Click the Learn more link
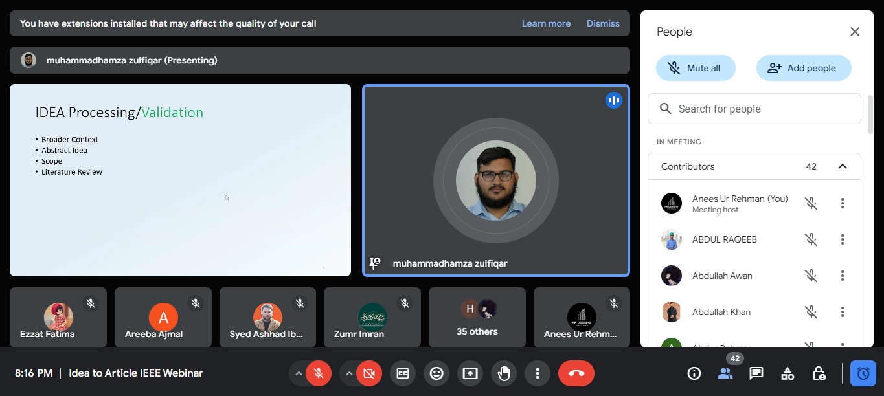Screen dimensions: 884x396 click(x=546, y=23)
